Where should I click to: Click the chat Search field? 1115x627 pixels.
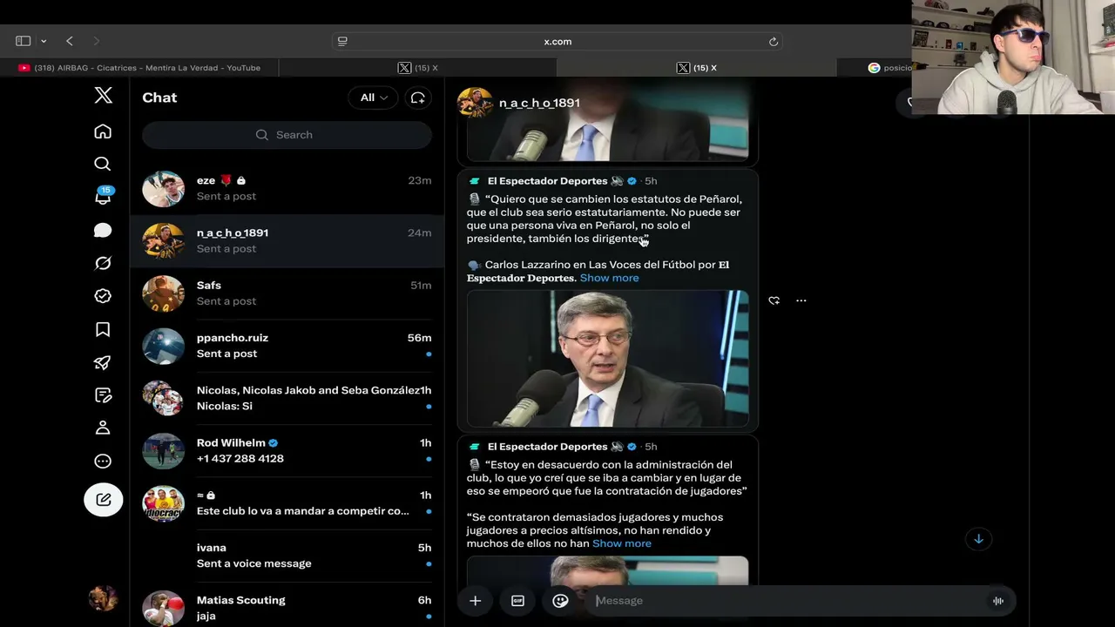[x=287, y=135]
